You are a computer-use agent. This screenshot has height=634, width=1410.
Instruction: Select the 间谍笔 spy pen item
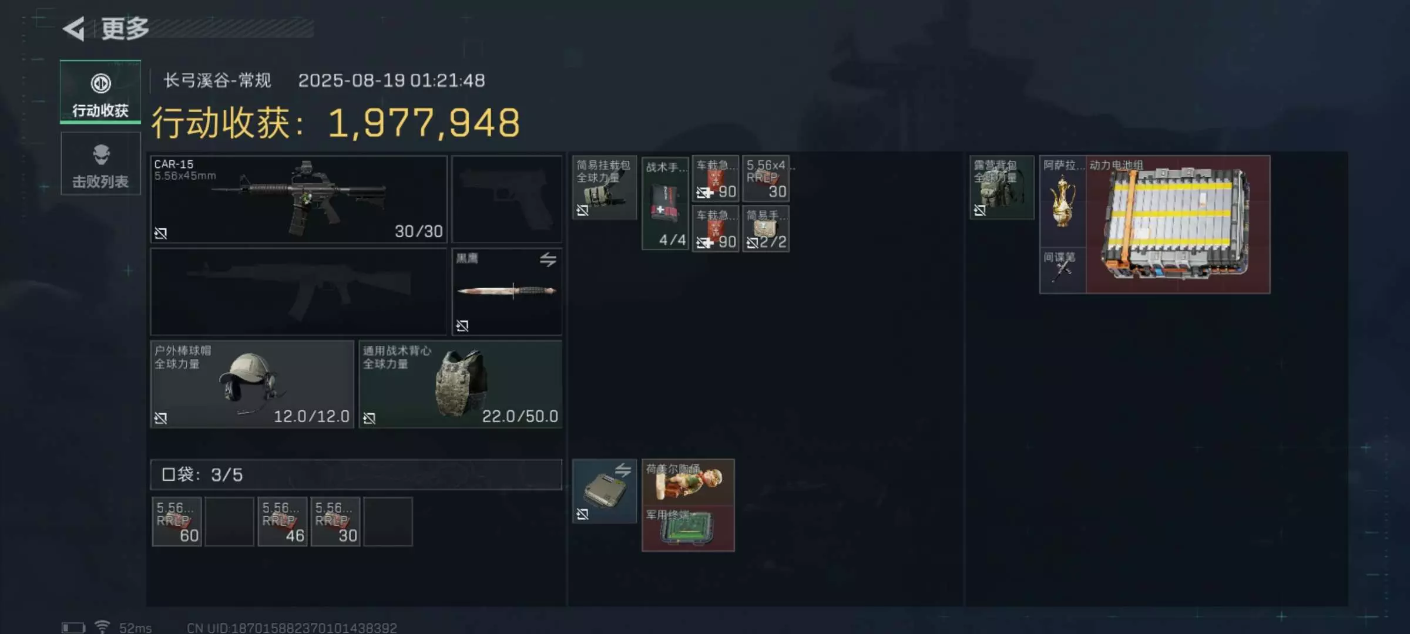coord(1062,270)
